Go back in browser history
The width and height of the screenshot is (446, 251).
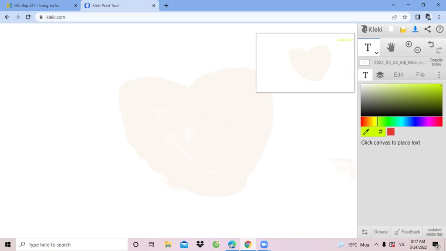tap(7, 17)
